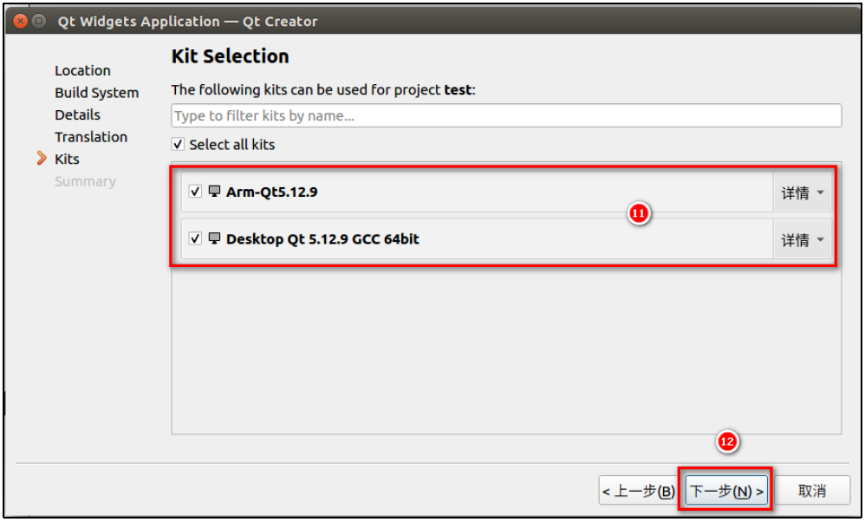Close the Qt Widgets Application window

pos(21,21)
